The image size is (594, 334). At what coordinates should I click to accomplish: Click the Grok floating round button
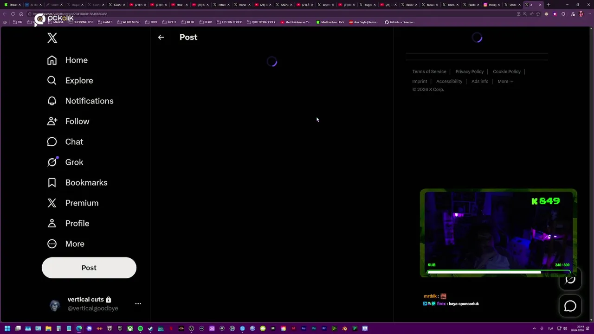pos(570,279)
